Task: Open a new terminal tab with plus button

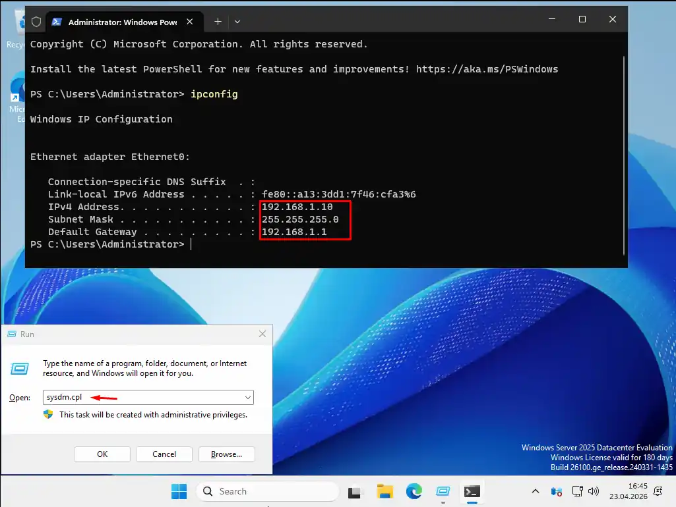Action: pos(218,22)
